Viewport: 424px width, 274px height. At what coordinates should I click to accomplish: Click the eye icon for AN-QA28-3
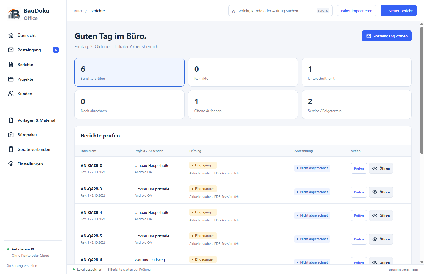[x=375, y=192]
